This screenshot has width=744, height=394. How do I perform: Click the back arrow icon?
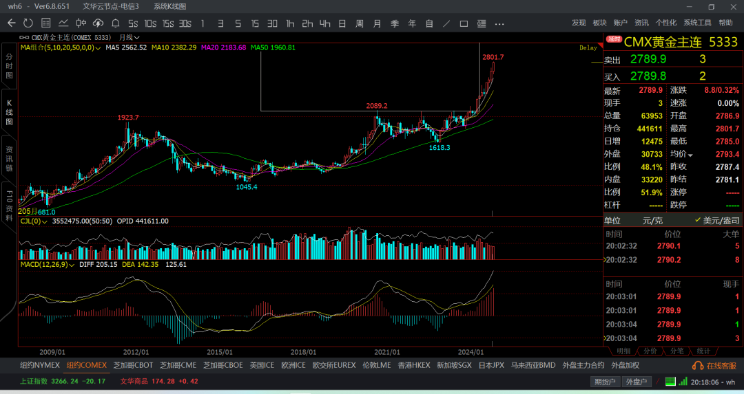point(12,23)
